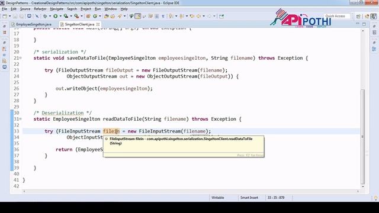Viewport: 379px width, 213px height.
Task: Collapse the fold marker on line 31
Action: click(21, 119)
